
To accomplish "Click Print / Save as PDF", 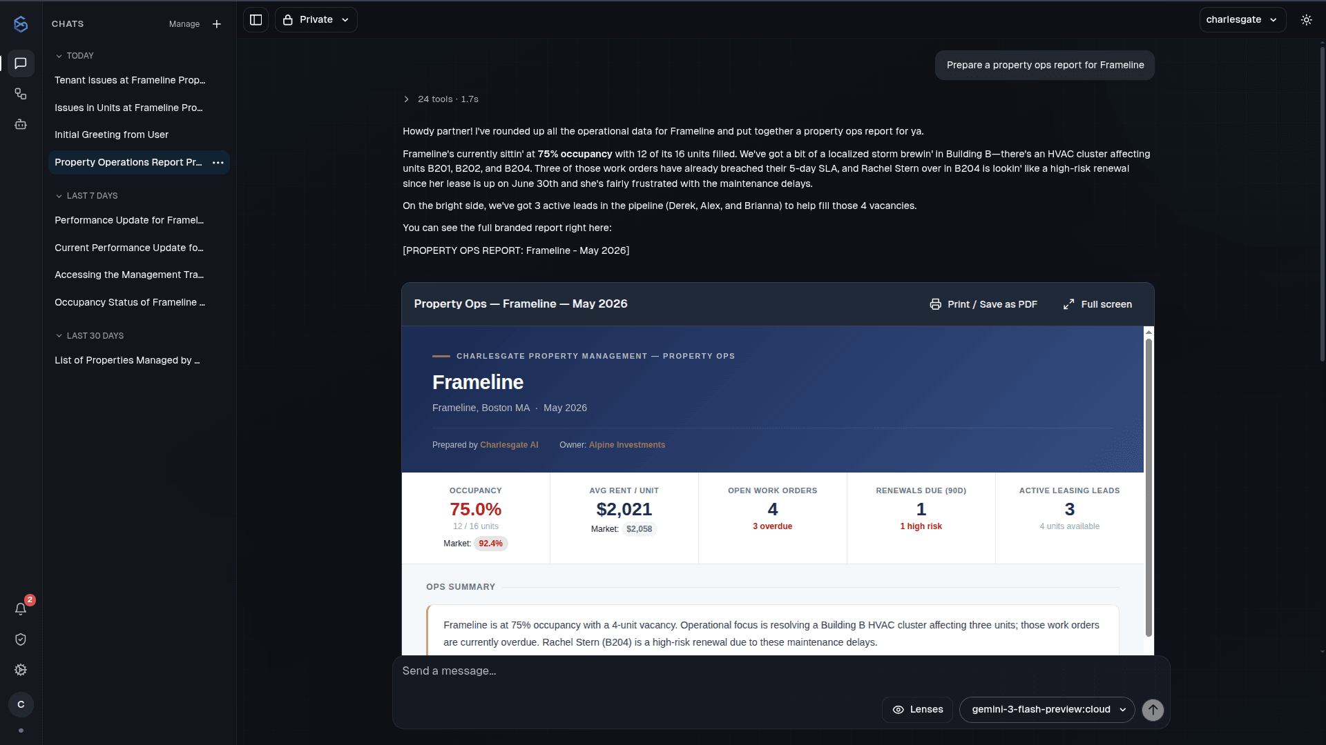I will 983,304.
